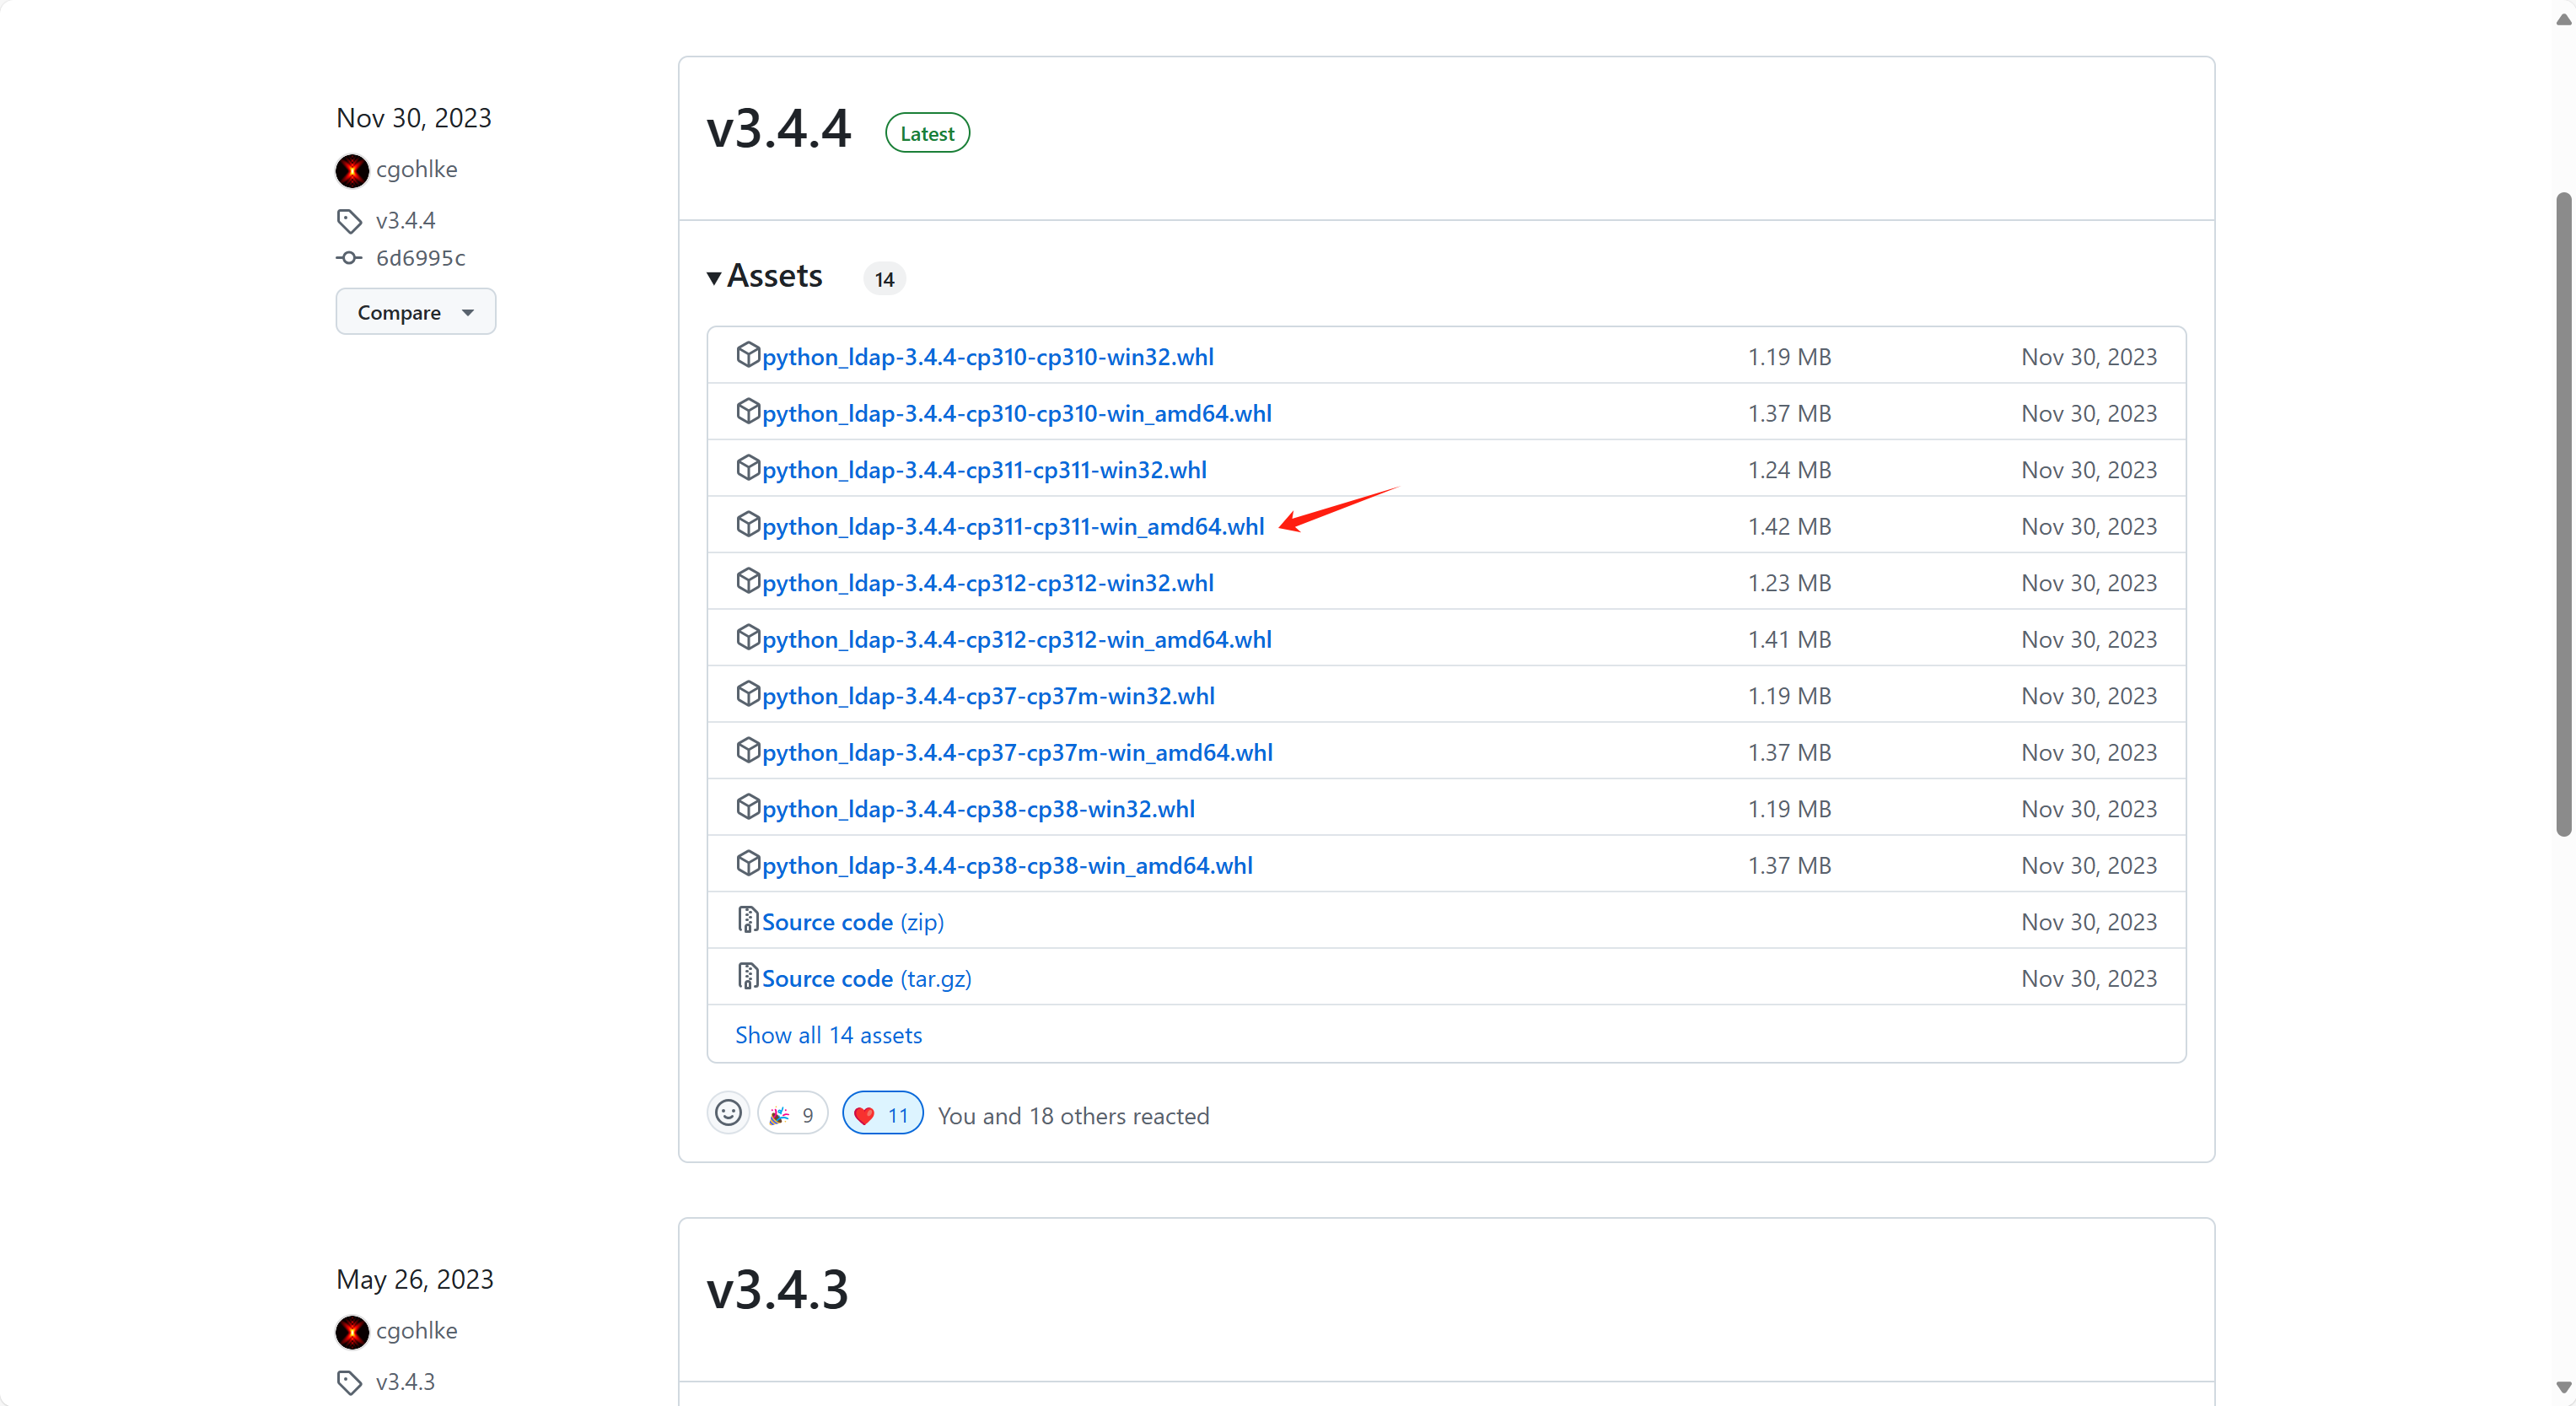
Task: Open the v3.4.4 tag link
Action: [x=405, y=220]
